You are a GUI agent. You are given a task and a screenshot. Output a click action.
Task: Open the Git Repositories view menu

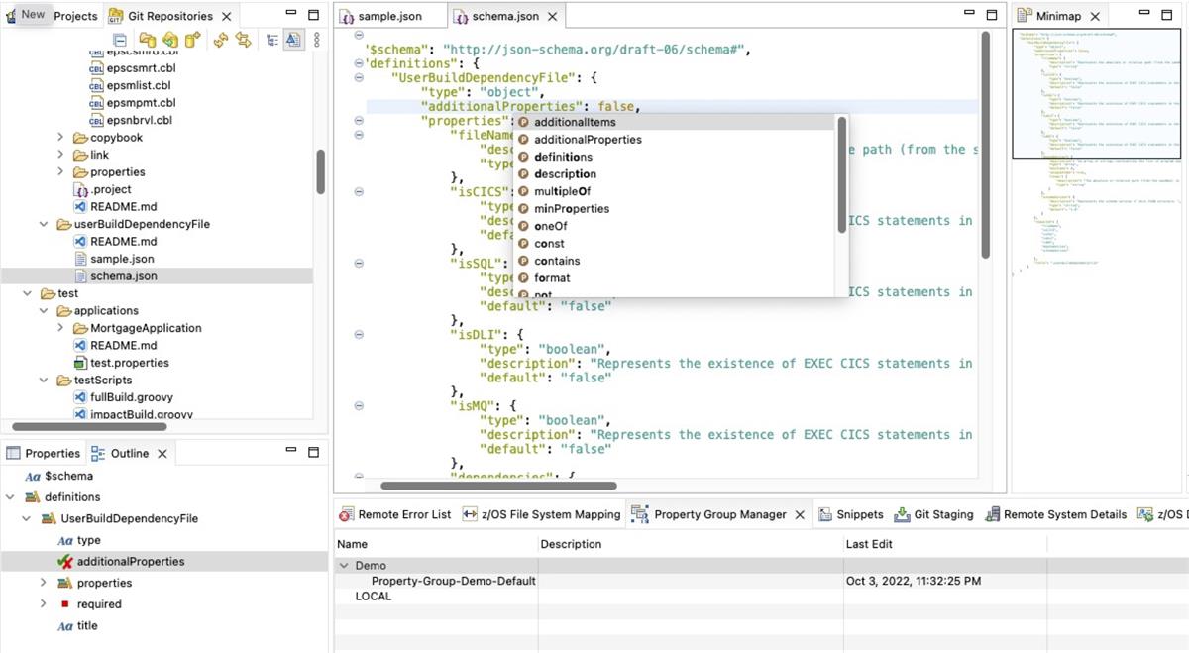(x=317, y=40)
